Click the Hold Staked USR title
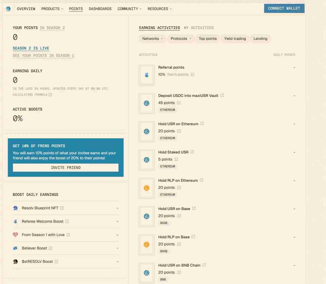This screenshot has width=326, height=284. (x=173, y=152)
